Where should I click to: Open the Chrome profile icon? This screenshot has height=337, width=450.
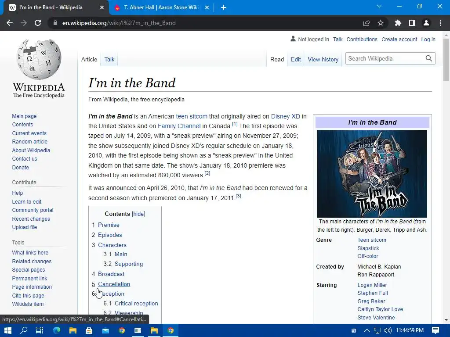(426, 23)
